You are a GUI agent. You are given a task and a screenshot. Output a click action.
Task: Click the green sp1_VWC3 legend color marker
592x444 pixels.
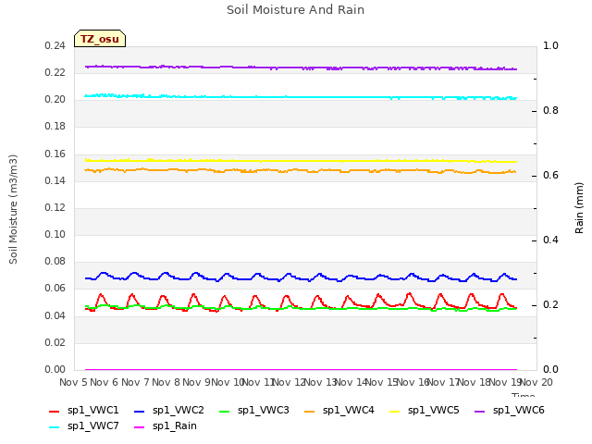click(224, 412)
